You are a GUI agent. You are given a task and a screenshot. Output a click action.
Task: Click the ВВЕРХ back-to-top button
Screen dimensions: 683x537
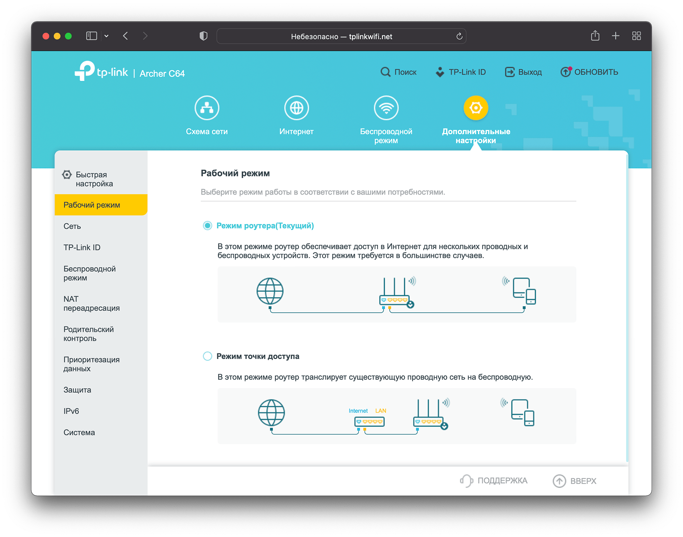pos(575,481)
